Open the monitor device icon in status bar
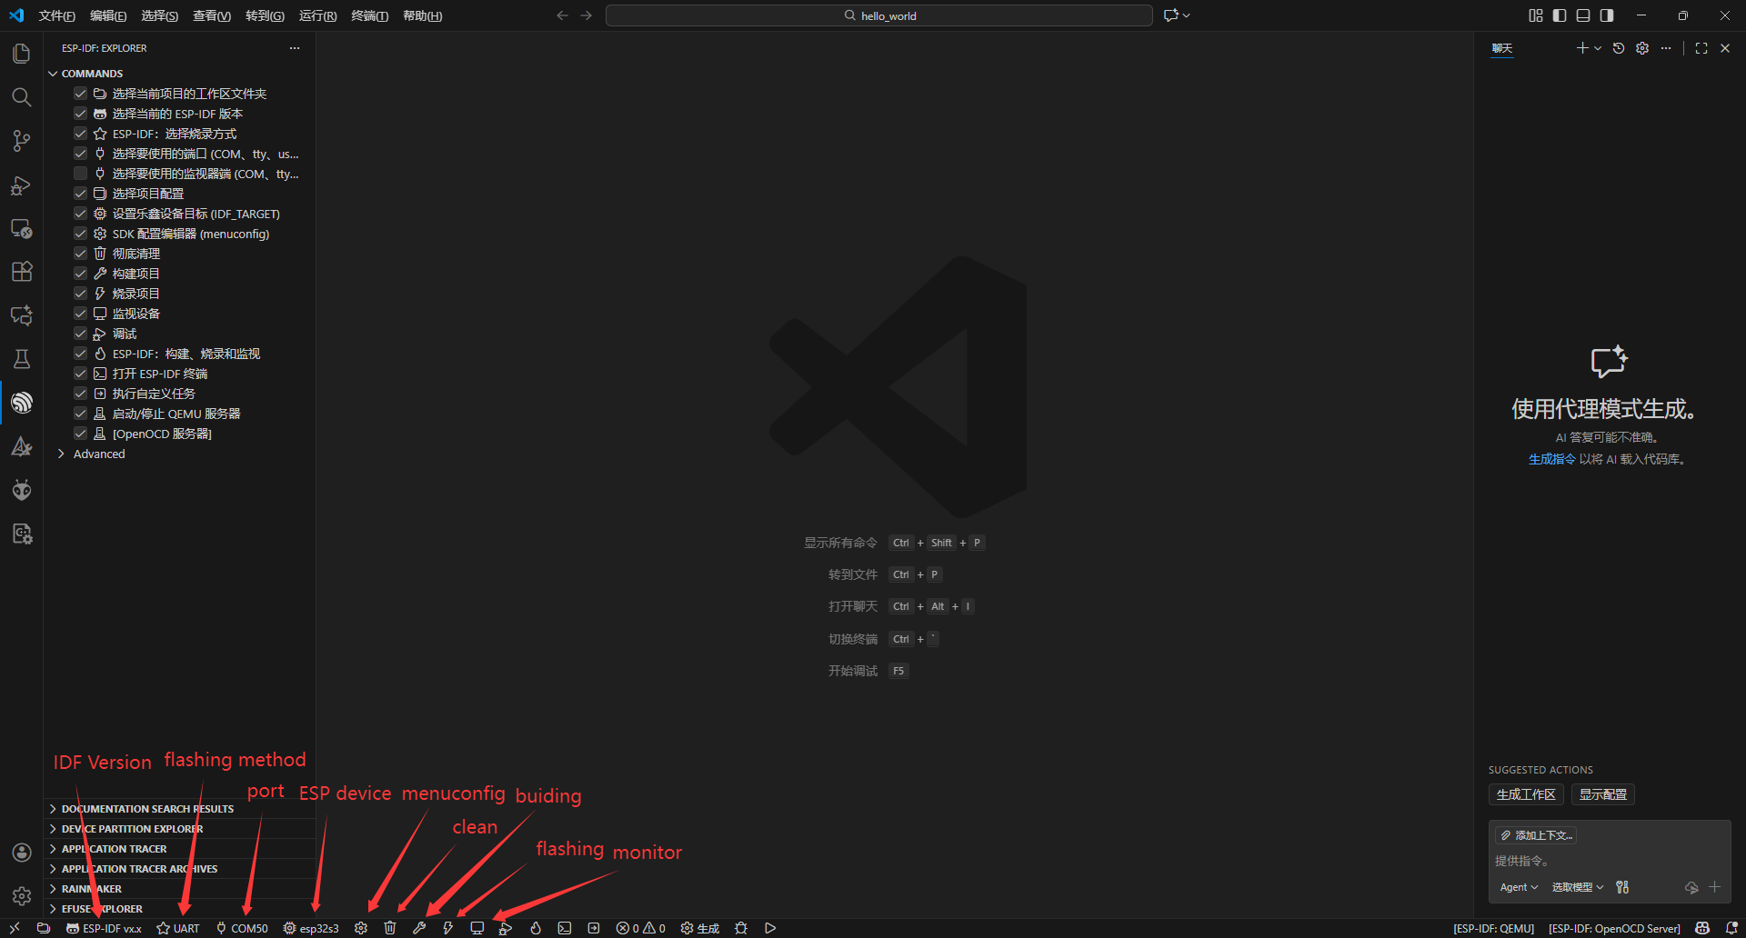 click(x=477, y=928)
